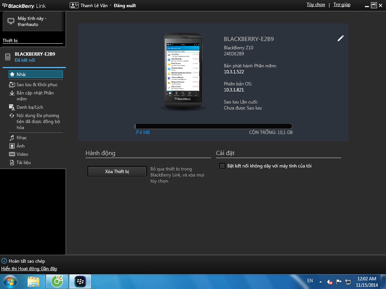Click the music note icon in sidebar
386x289 pixels.
coord(12,138)
